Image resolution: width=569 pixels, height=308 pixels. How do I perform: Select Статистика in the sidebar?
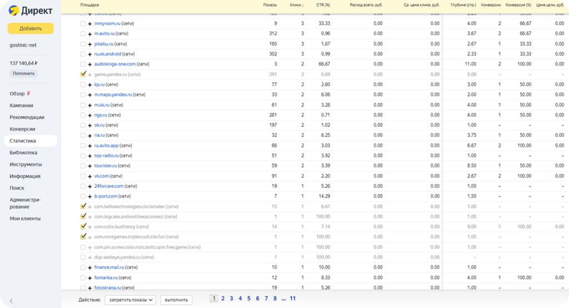(x=31, y=140)
